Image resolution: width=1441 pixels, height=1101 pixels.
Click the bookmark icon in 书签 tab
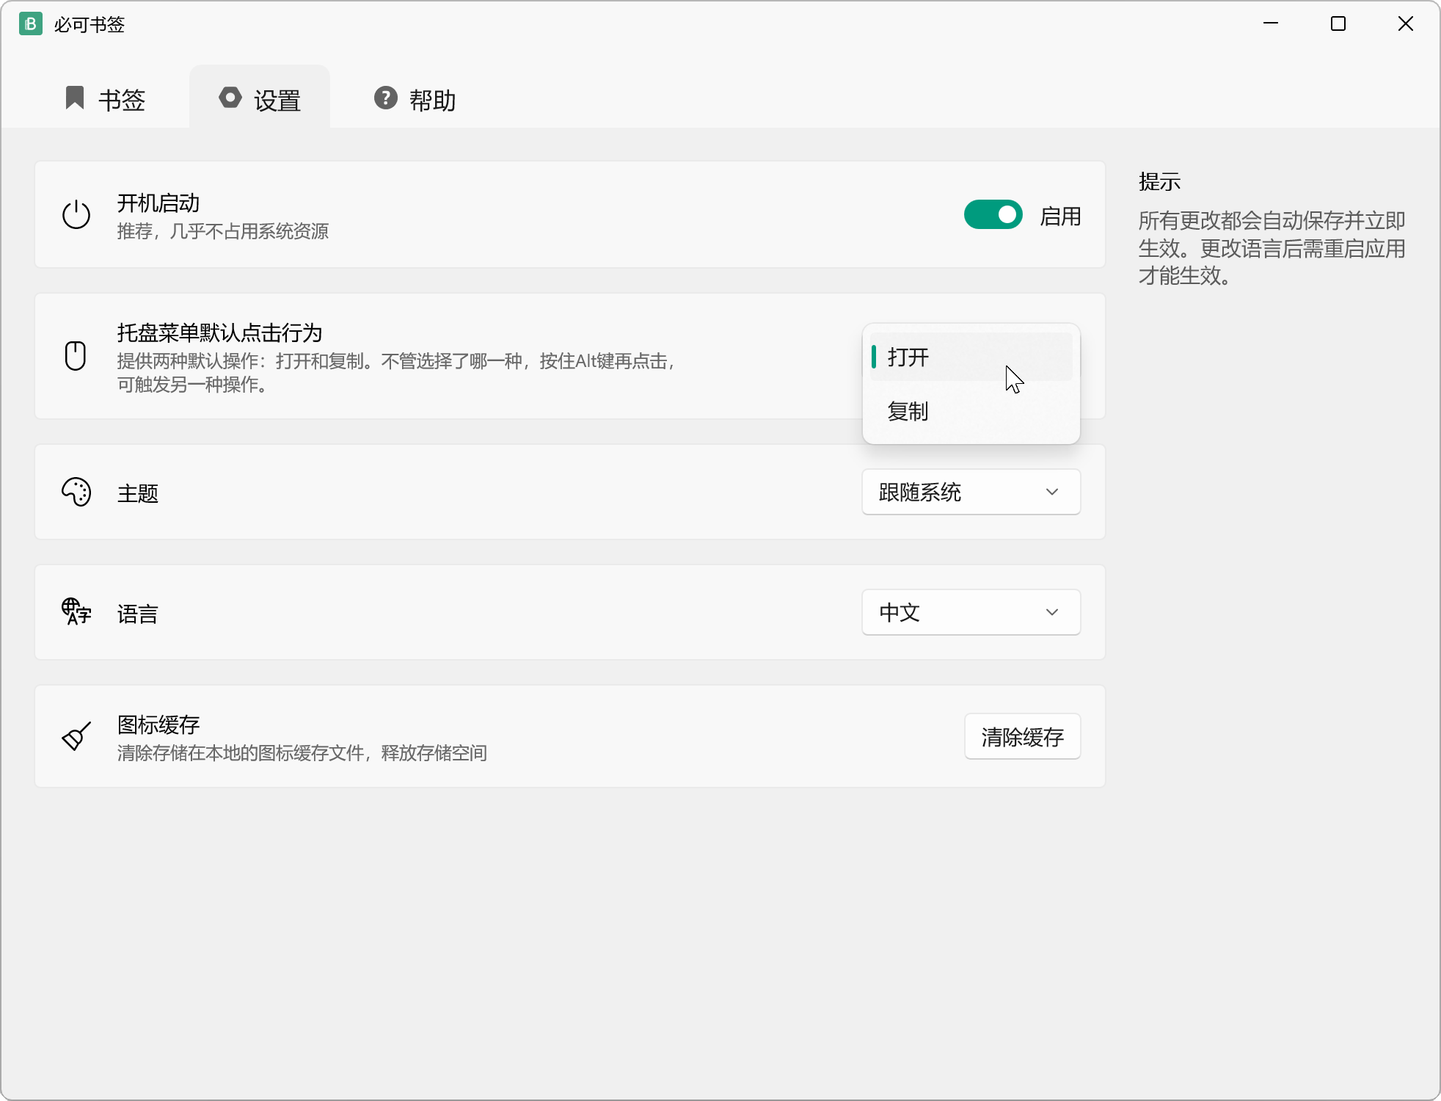click(75, 98)
